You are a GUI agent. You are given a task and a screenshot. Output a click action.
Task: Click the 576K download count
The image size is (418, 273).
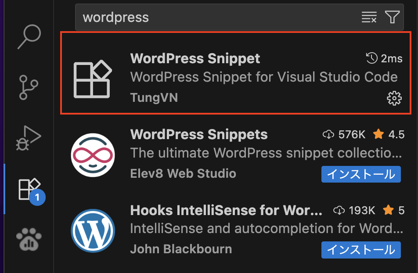pyautogui.click(x=344, y=134)
